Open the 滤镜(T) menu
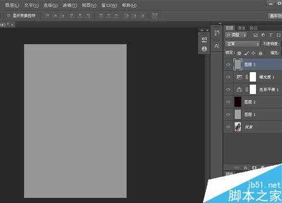The height and width of the screenshot is (203, 282). (x=70, y=5)
